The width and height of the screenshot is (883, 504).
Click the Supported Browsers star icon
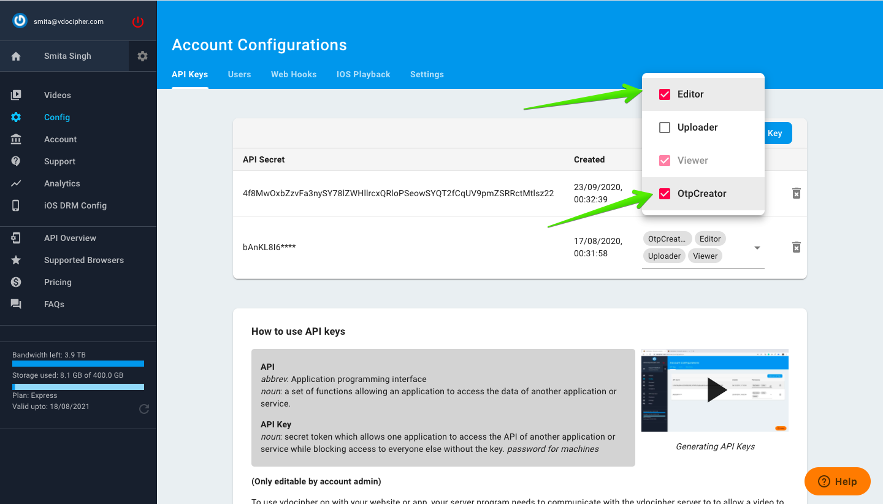tap(16, 260)
